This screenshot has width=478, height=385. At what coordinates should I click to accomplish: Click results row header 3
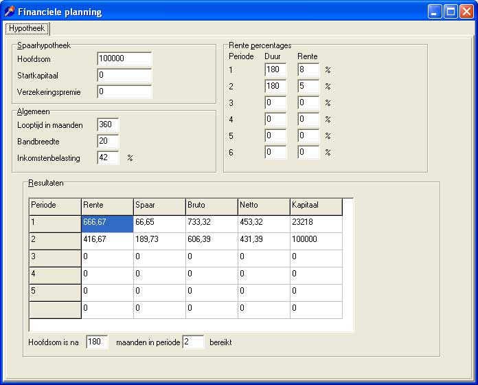click(55, 258)
